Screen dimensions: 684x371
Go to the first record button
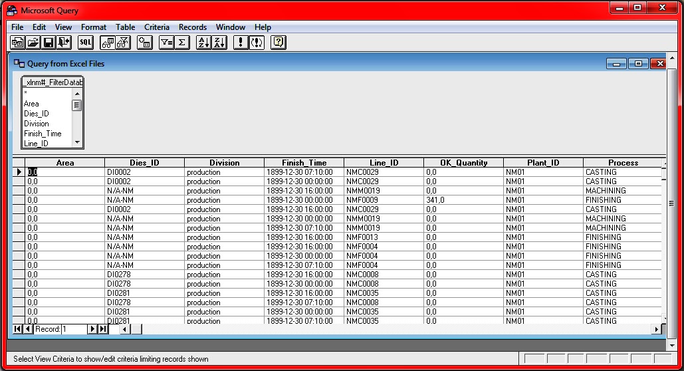click(17, 329)
